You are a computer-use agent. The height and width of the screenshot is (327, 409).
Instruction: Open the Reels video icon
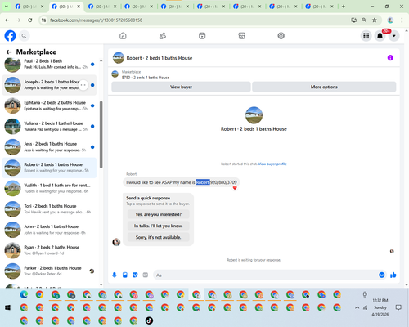tap(202, 36)
